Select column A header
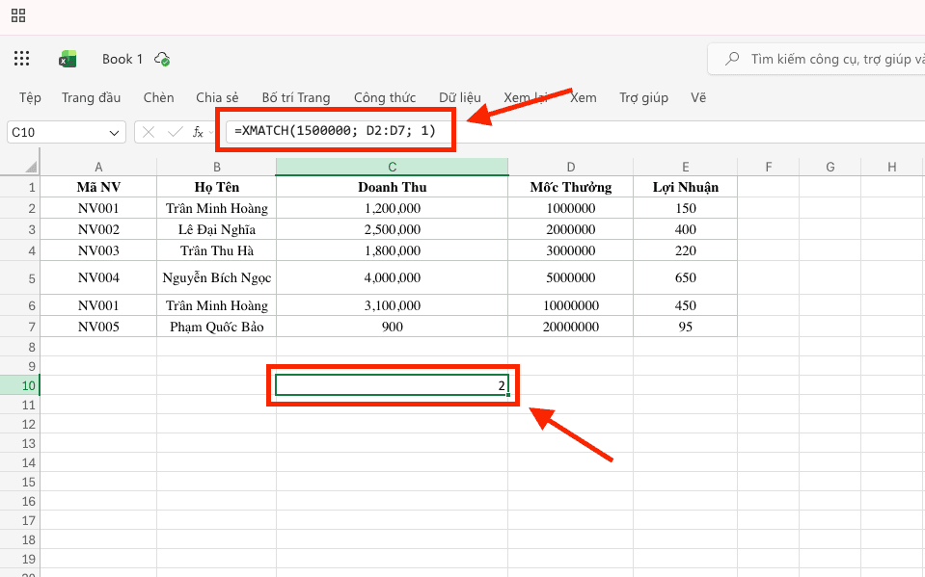Image resolution: width=925 pixels, height=577 pixels. 98,167
